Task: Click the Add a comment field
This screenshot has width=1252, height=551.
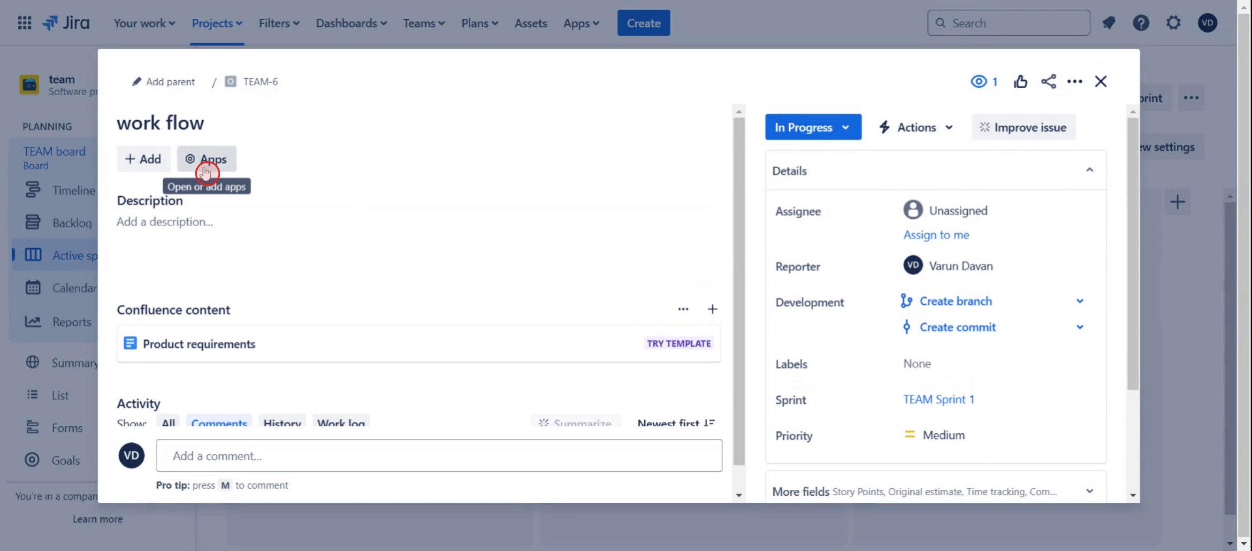Action: coord(438,455)
